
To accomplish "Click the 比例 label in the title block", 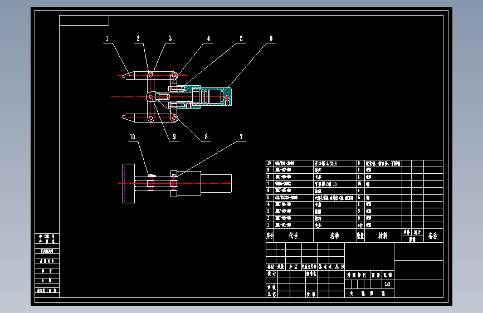I will pos(388,275).
